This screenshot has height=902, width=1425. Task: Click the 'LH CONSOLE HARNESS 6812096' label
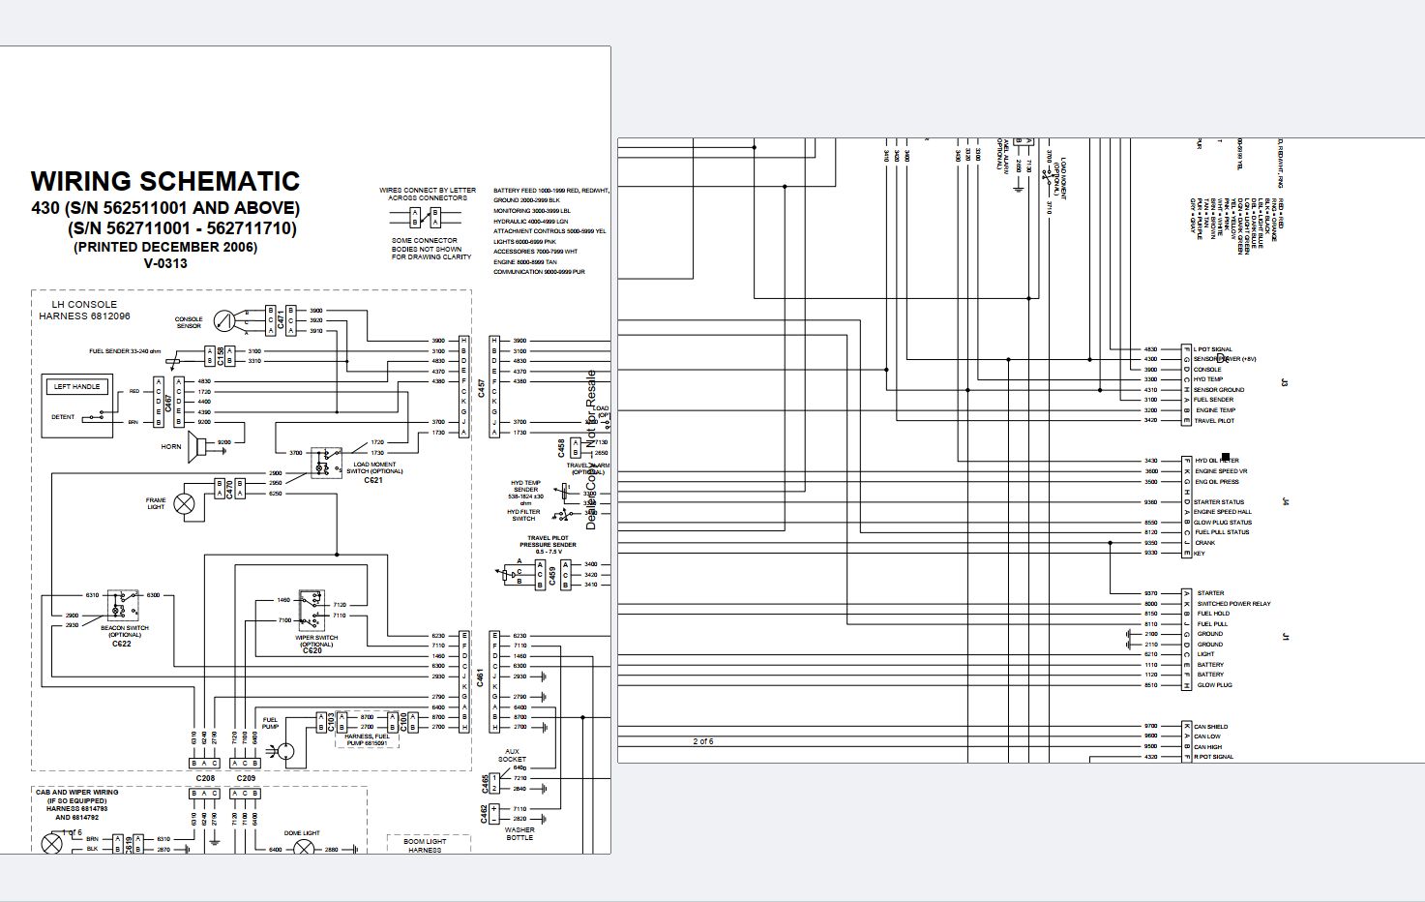pos(84,310)
